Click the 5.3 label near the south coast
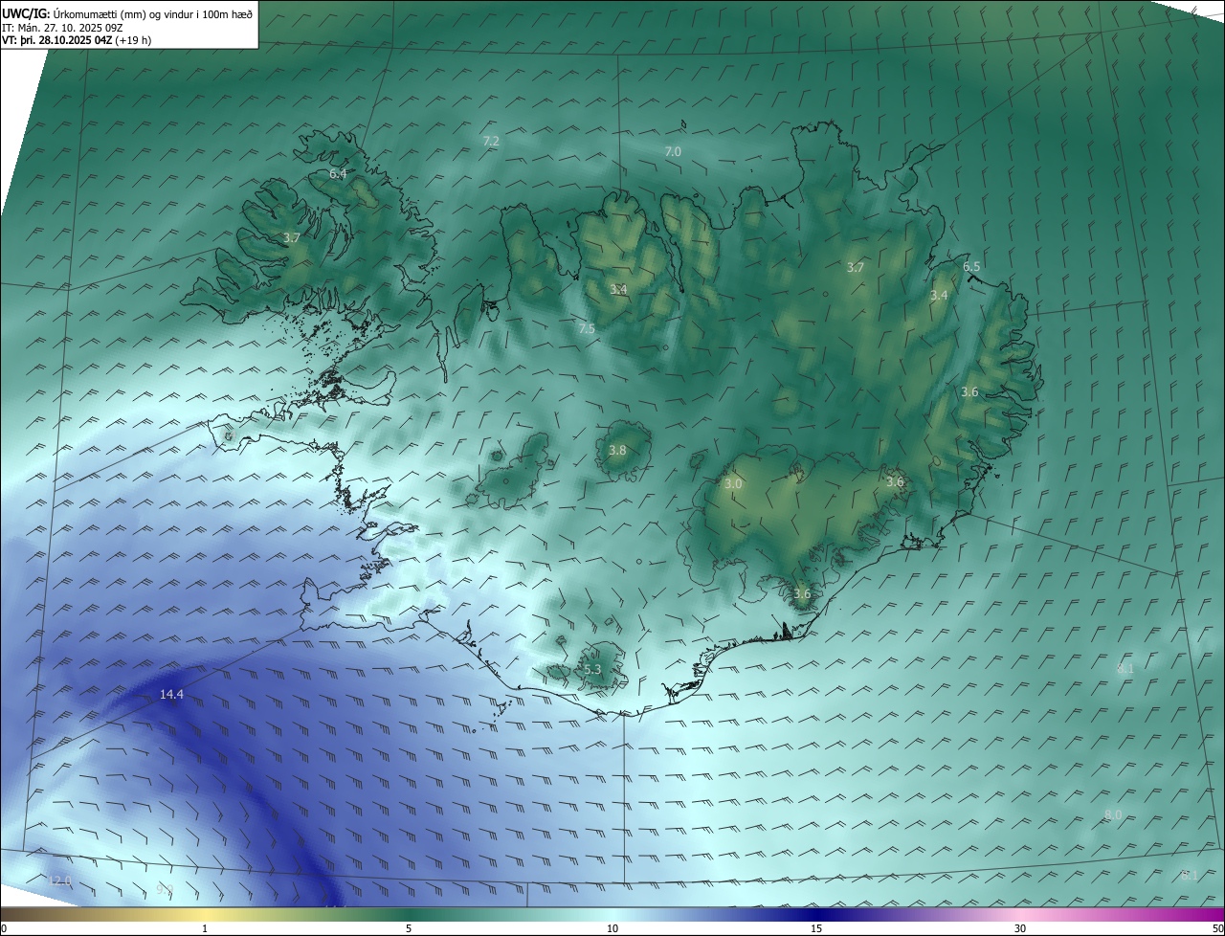 592,669
